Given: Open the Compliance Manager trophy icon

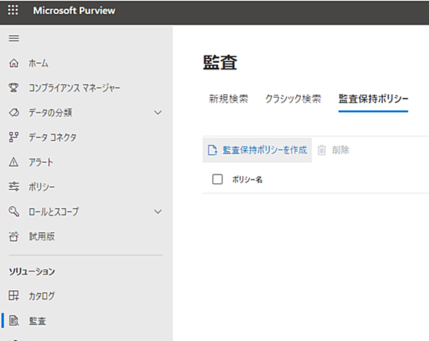Looking at the screenshot, I should click(x=14, y=88).
